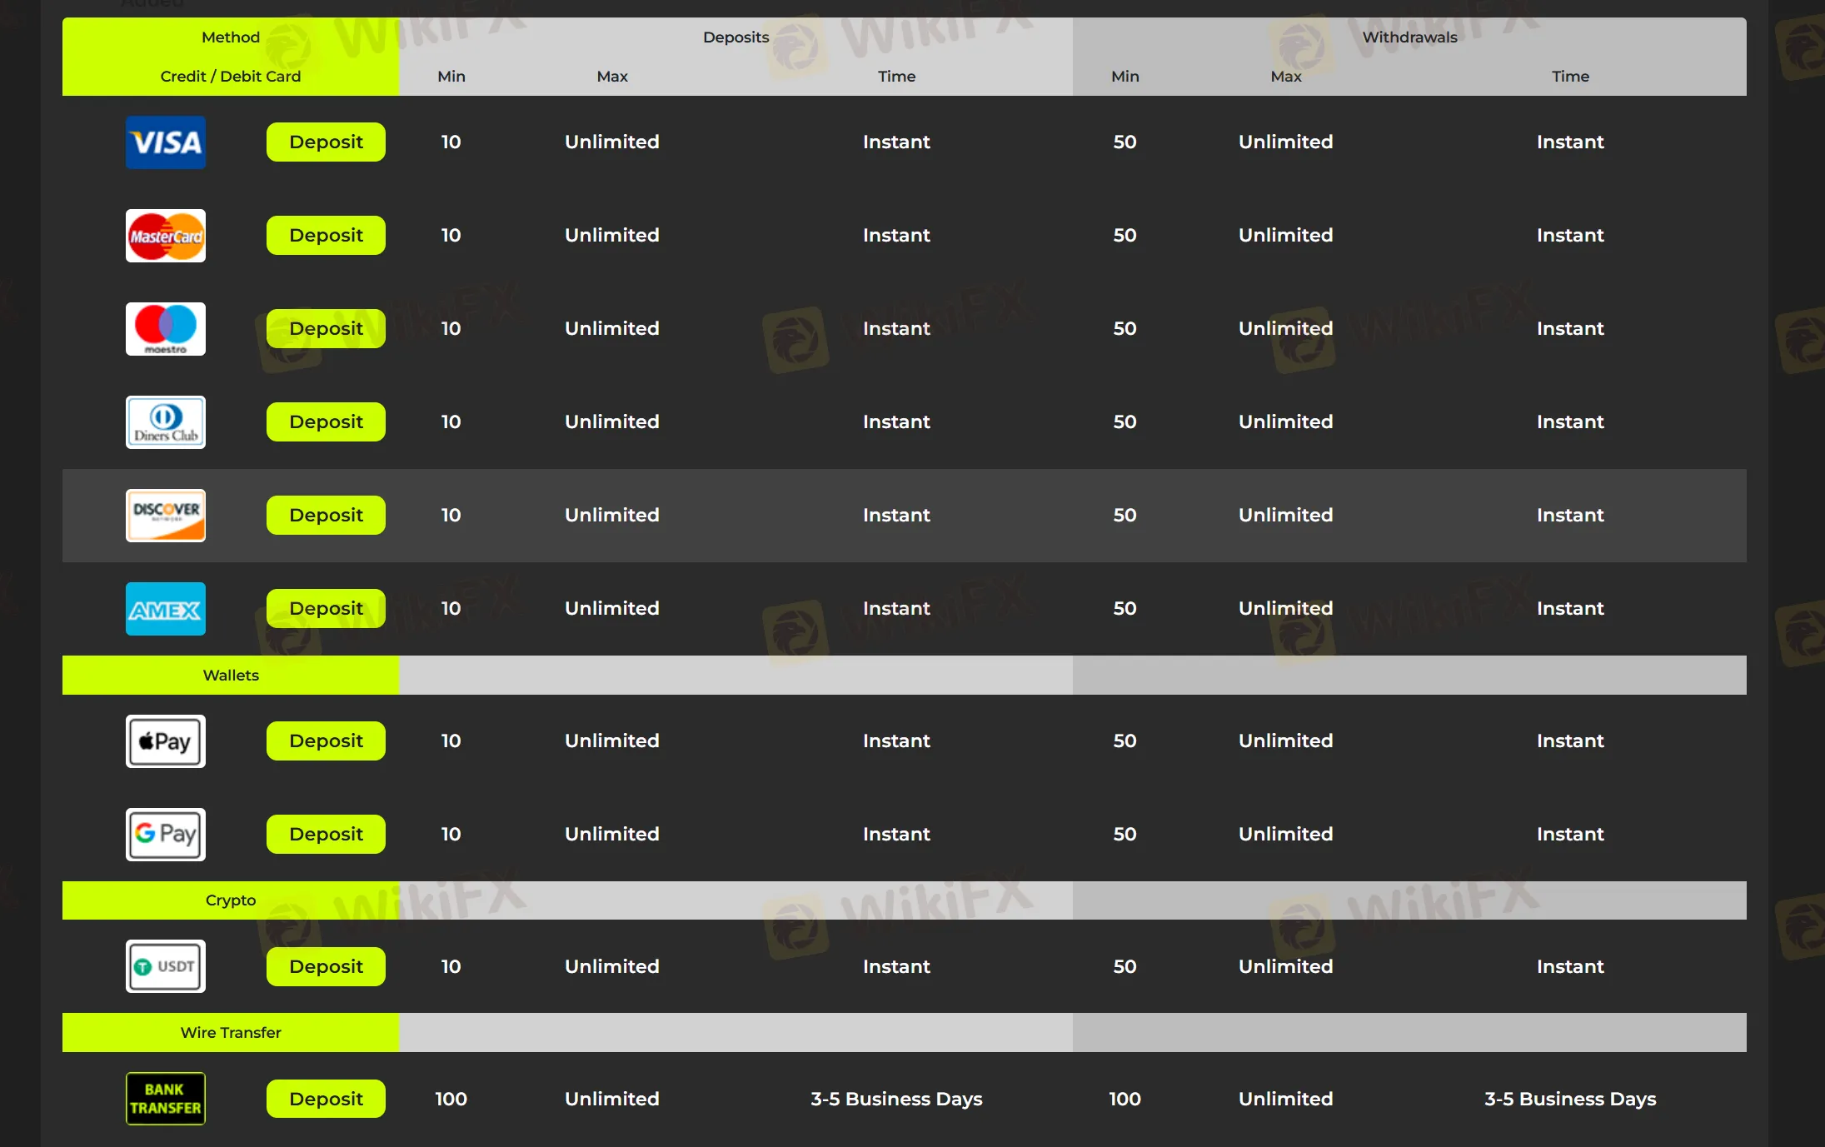Select the Wire Transfer section header
Viewport: 1825px width, 1147px height.
231,1033
